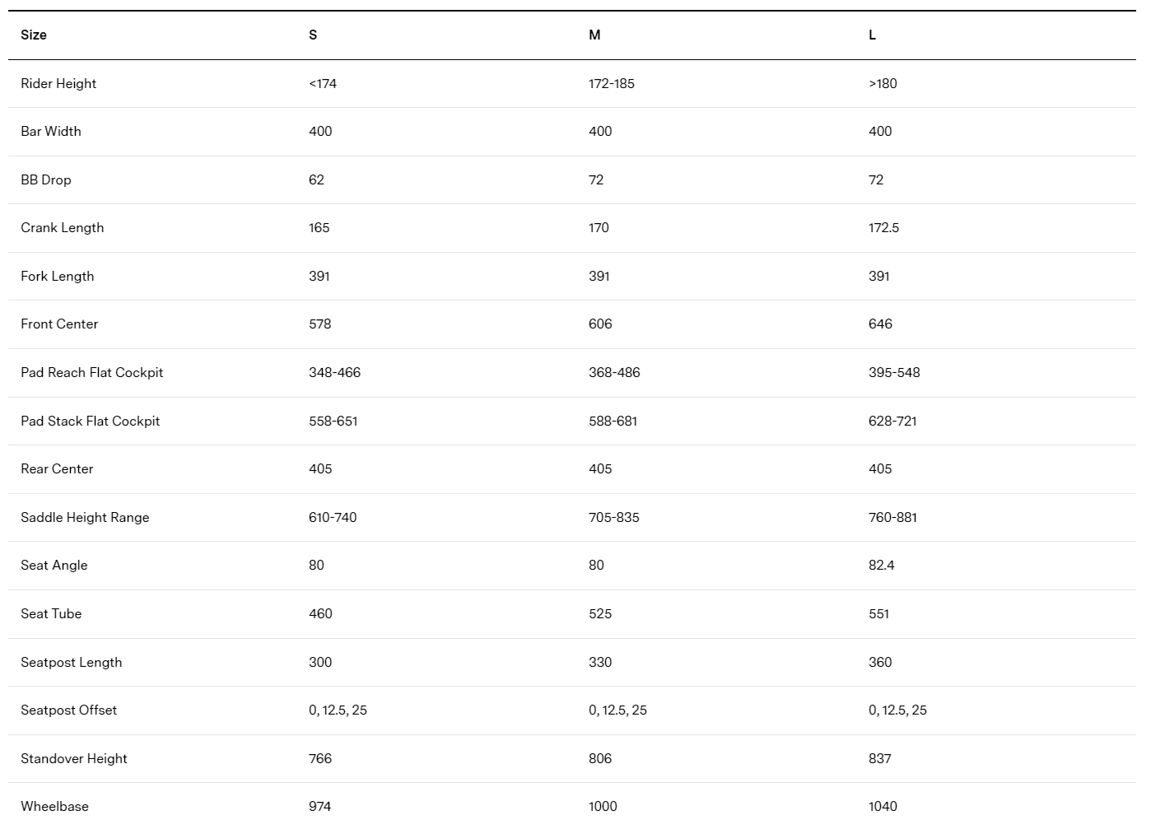This screenshot has height=829, width=1151.
Task: Select the L size column header
Action: (x=872, y=35)
